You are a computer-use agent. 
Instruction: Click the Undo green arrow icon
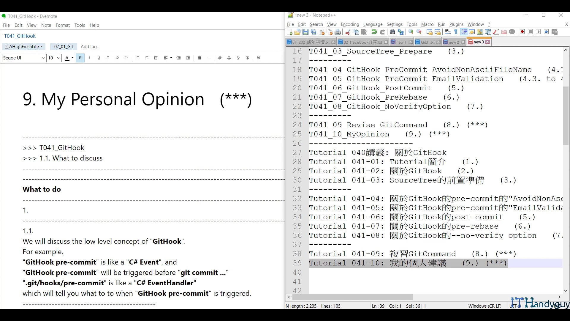click(x=374, y=32)
